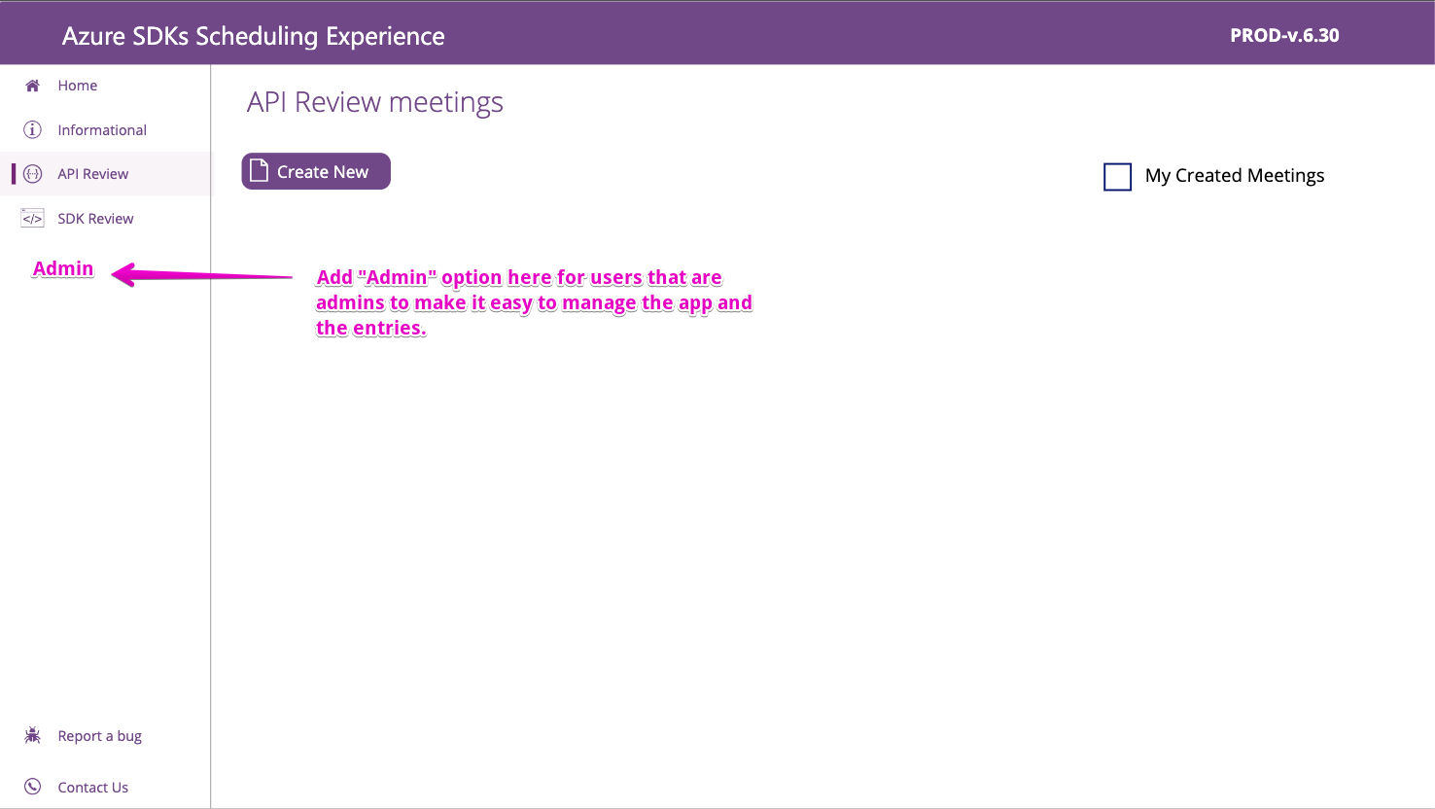The image size is (1435, 809).
Task: Click the "API Review meetings" page heading
Action: point(375,102)
